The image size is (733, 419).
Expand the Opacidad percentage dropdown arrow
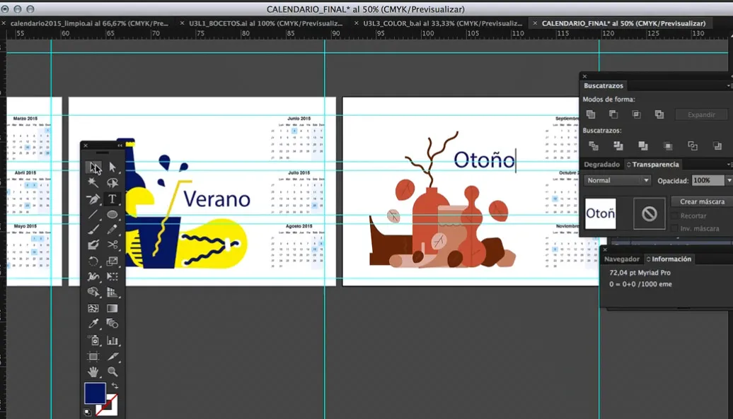(729, 180)
